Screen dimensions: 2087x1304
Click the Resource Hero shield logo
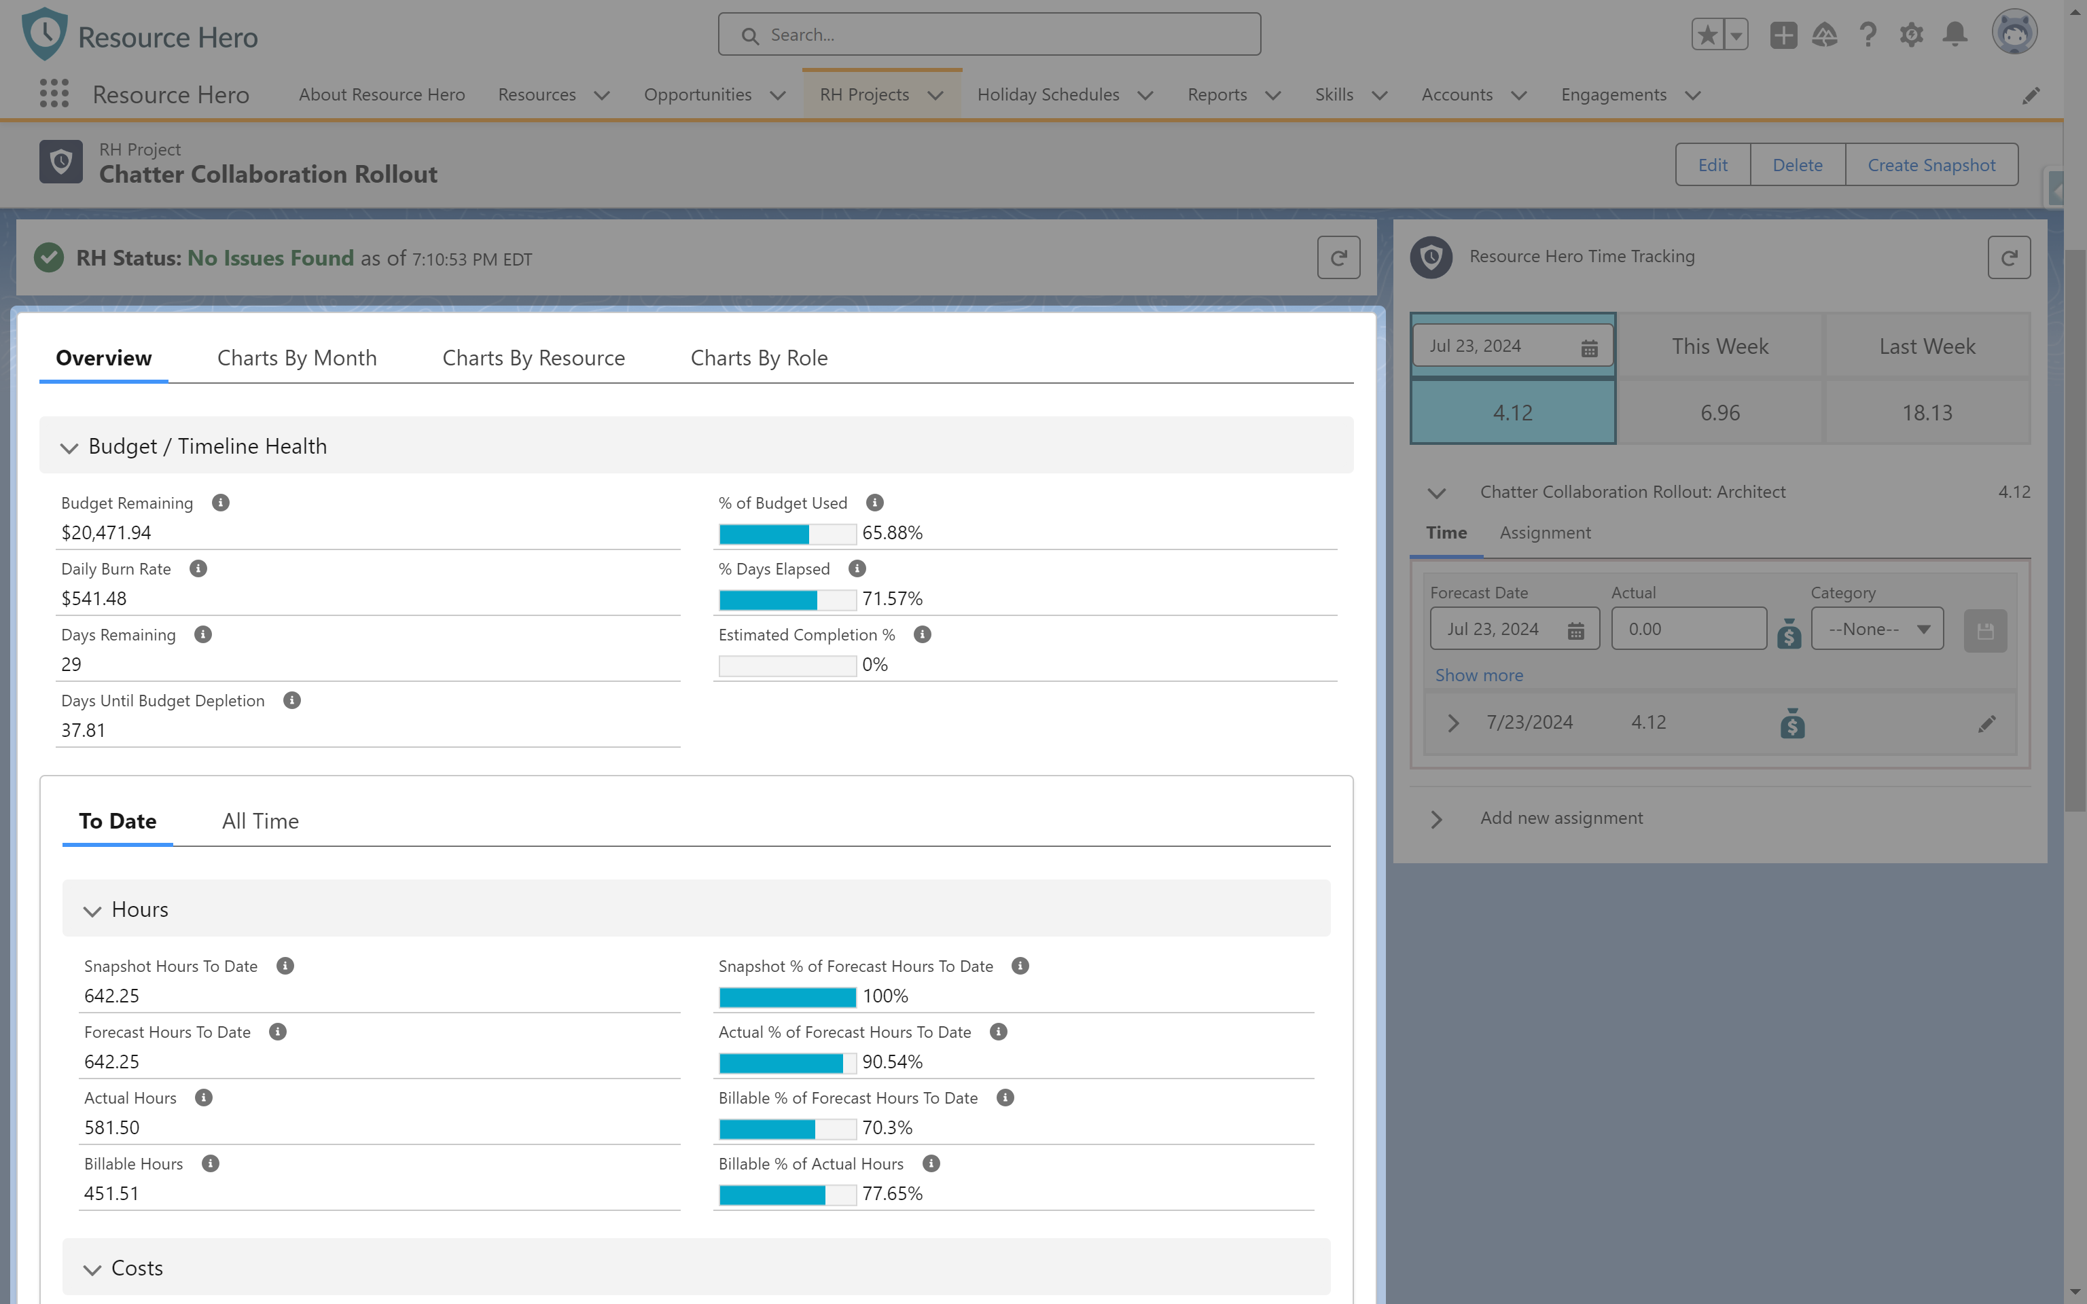tap(45, 34)
